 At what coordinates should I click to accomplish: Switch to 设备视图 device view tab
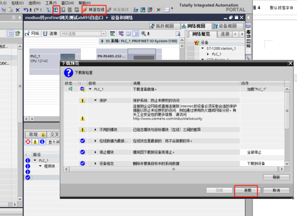click(x=228, y=26)
